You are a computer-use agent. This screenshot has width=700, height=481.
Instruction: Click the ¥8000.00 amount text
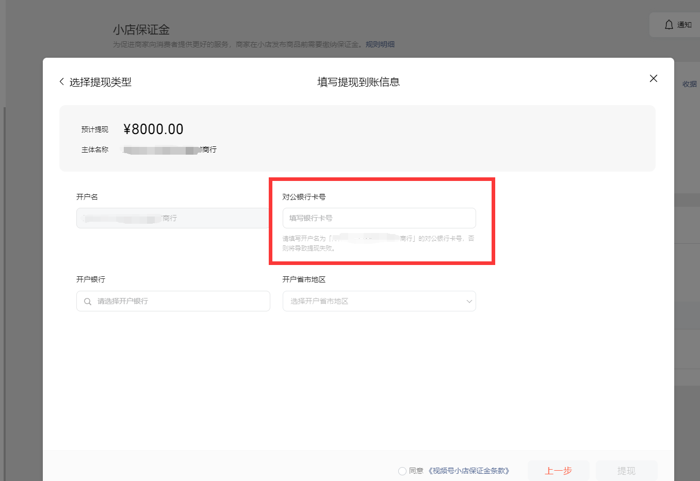pyautogui.click(x=153, y=129)
